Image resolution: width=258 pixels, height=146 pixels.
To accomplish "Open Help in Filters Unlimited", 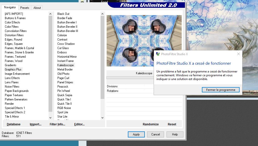I will click(x=175, y=134).
